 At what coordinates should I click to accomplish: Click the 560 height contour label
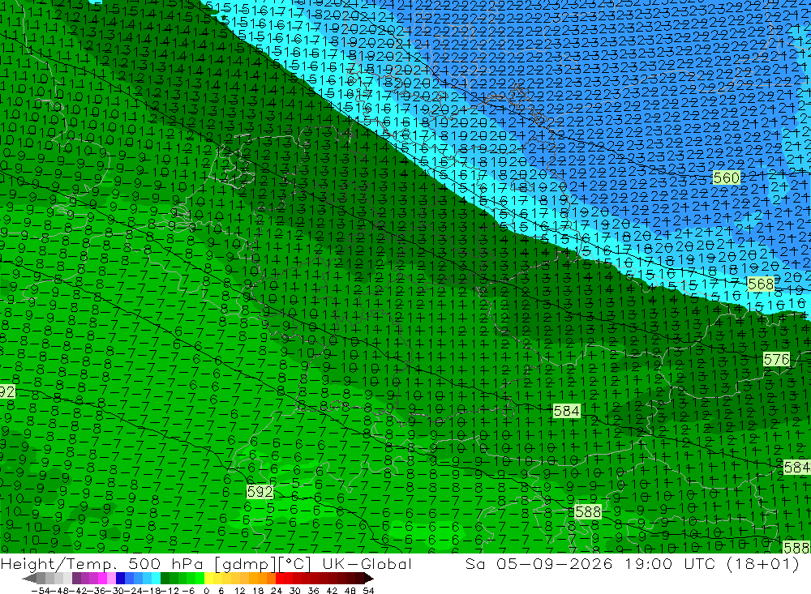726,177
